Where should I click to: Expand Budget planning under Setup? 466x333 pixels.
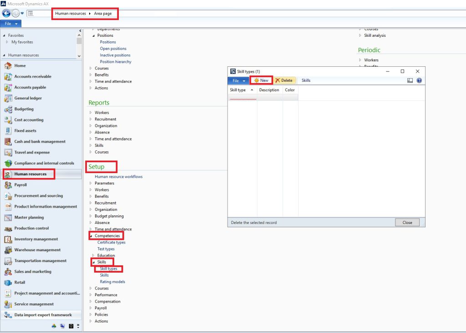tap(91, 216)
